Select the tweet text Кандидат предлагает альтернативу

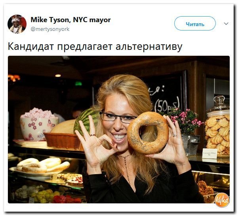[x=95, y=46]
